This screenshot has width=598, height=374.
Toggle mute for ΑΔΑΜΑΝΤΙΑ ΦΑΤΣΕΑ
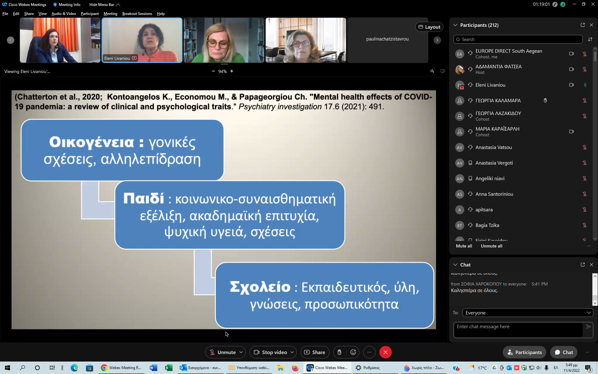585,69
